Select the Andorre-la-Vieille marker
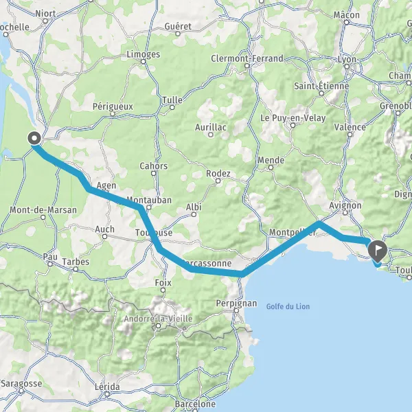 158,326
